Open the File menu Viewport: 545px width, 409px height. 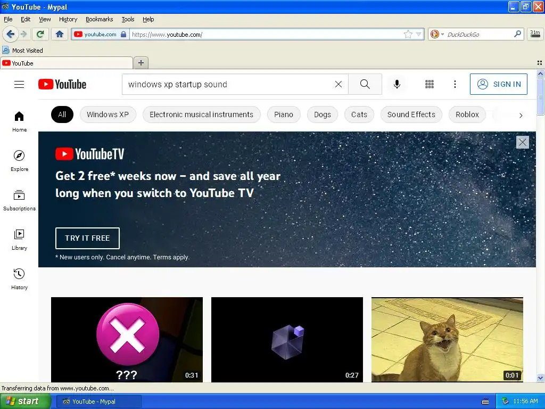coord(8,19)
